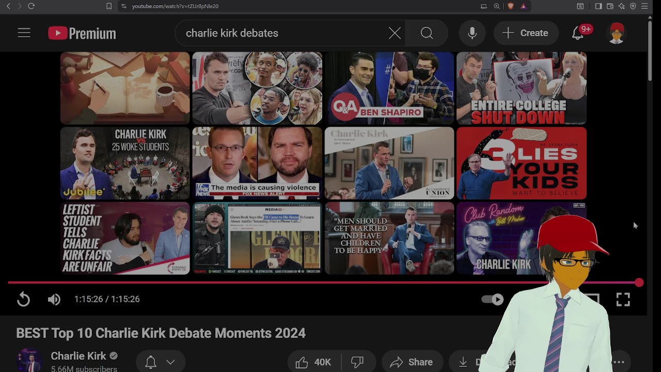Reload the page
The width and height of the screenshot is (661, 372).
tap(31, 6)
